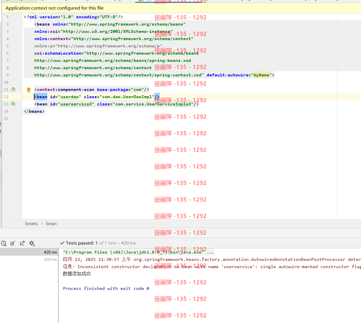Screen dimensions: 361x323
Task: Open the test history clock icon
Action: tap(3, 243)
